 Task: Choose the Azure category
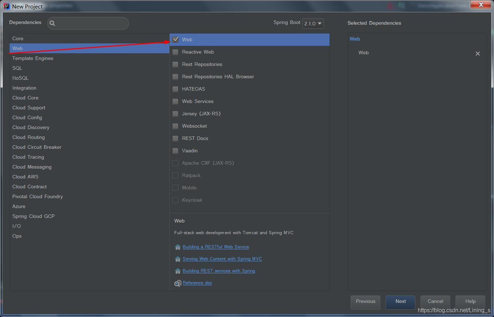coord(89,206)
